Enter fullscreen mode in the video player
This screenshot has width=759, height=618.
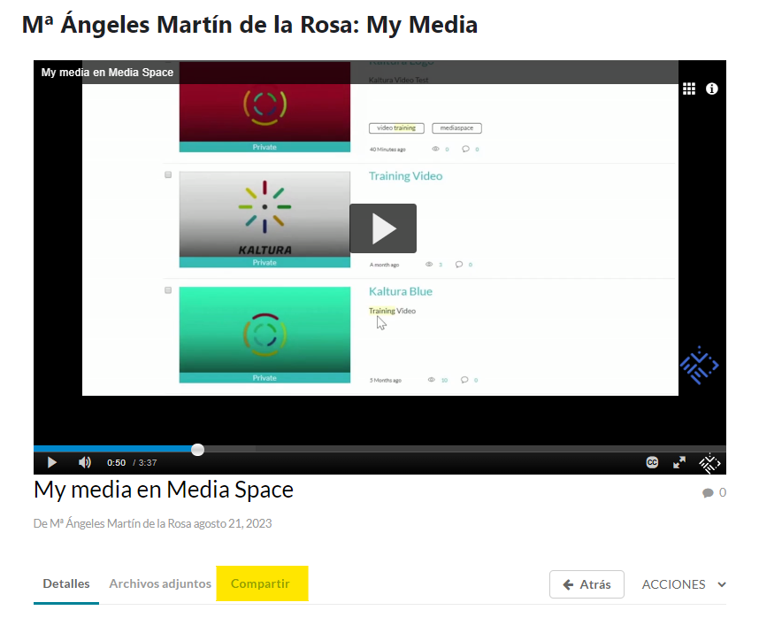point(679,462)
